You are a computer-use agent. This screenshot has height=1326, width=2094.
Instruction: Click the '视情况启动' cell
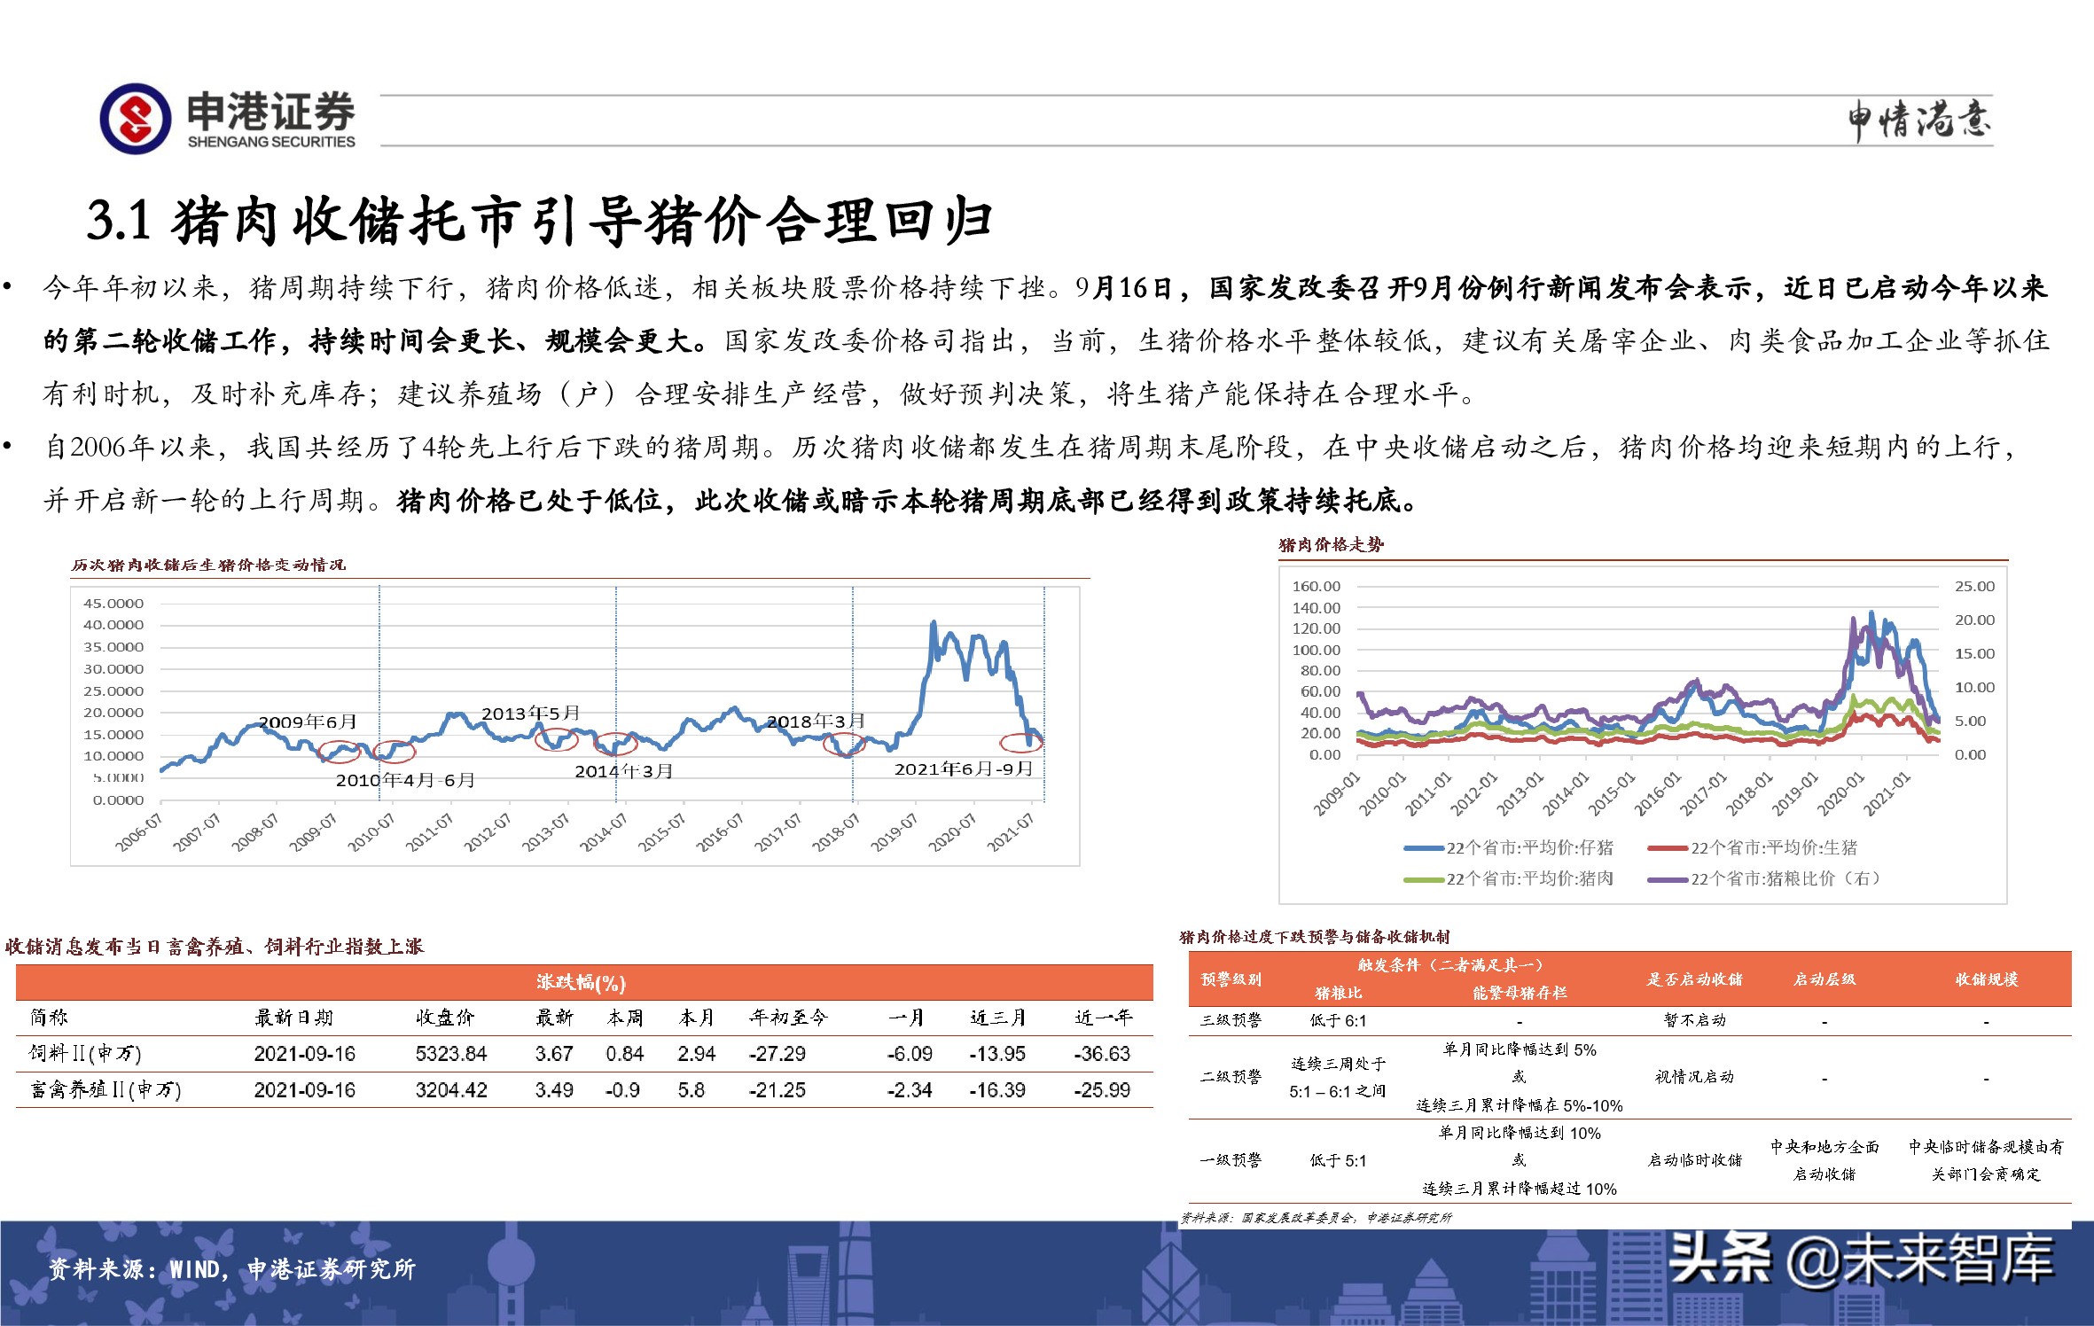coord(1695,1077)
